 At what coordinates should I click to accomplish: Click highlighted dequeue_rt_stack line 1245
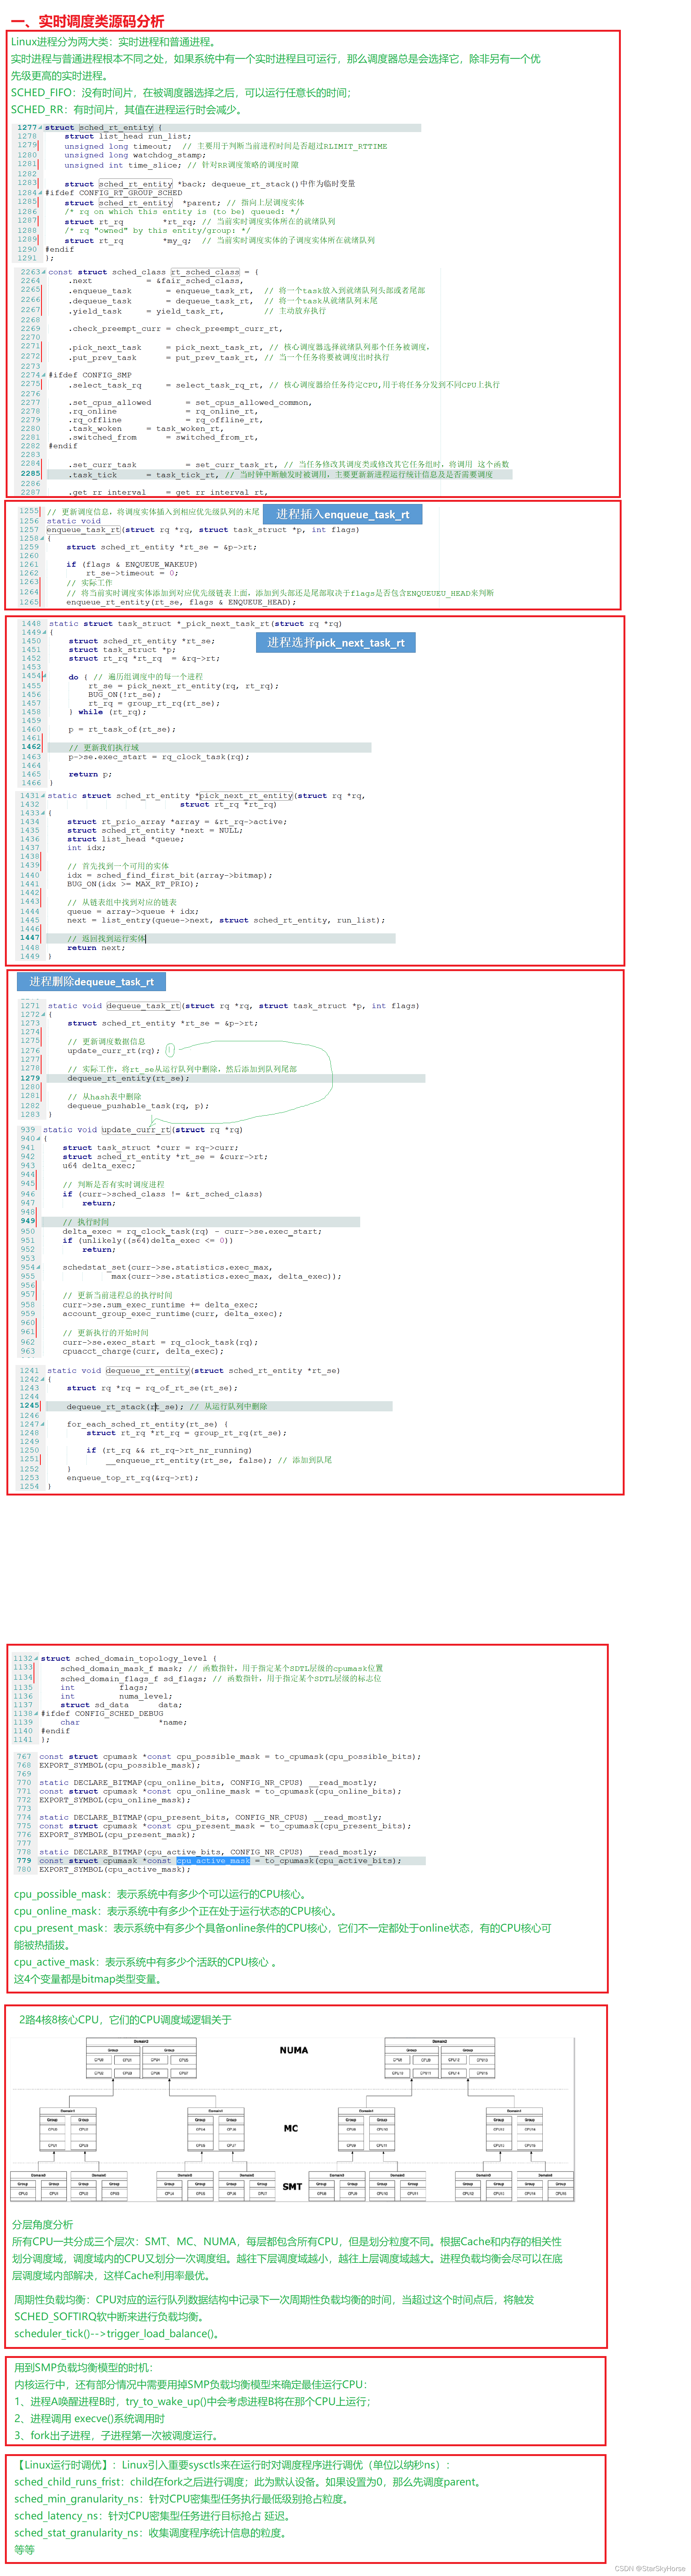[126, 1406]
